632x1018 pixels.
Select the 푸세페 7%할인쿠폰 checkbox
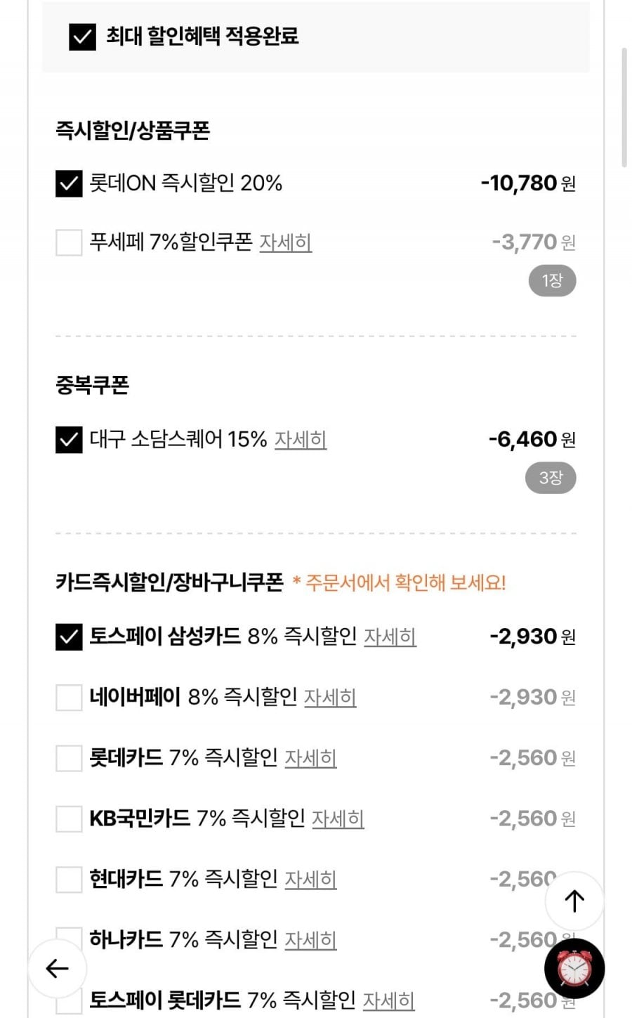(x=69, y=242)
